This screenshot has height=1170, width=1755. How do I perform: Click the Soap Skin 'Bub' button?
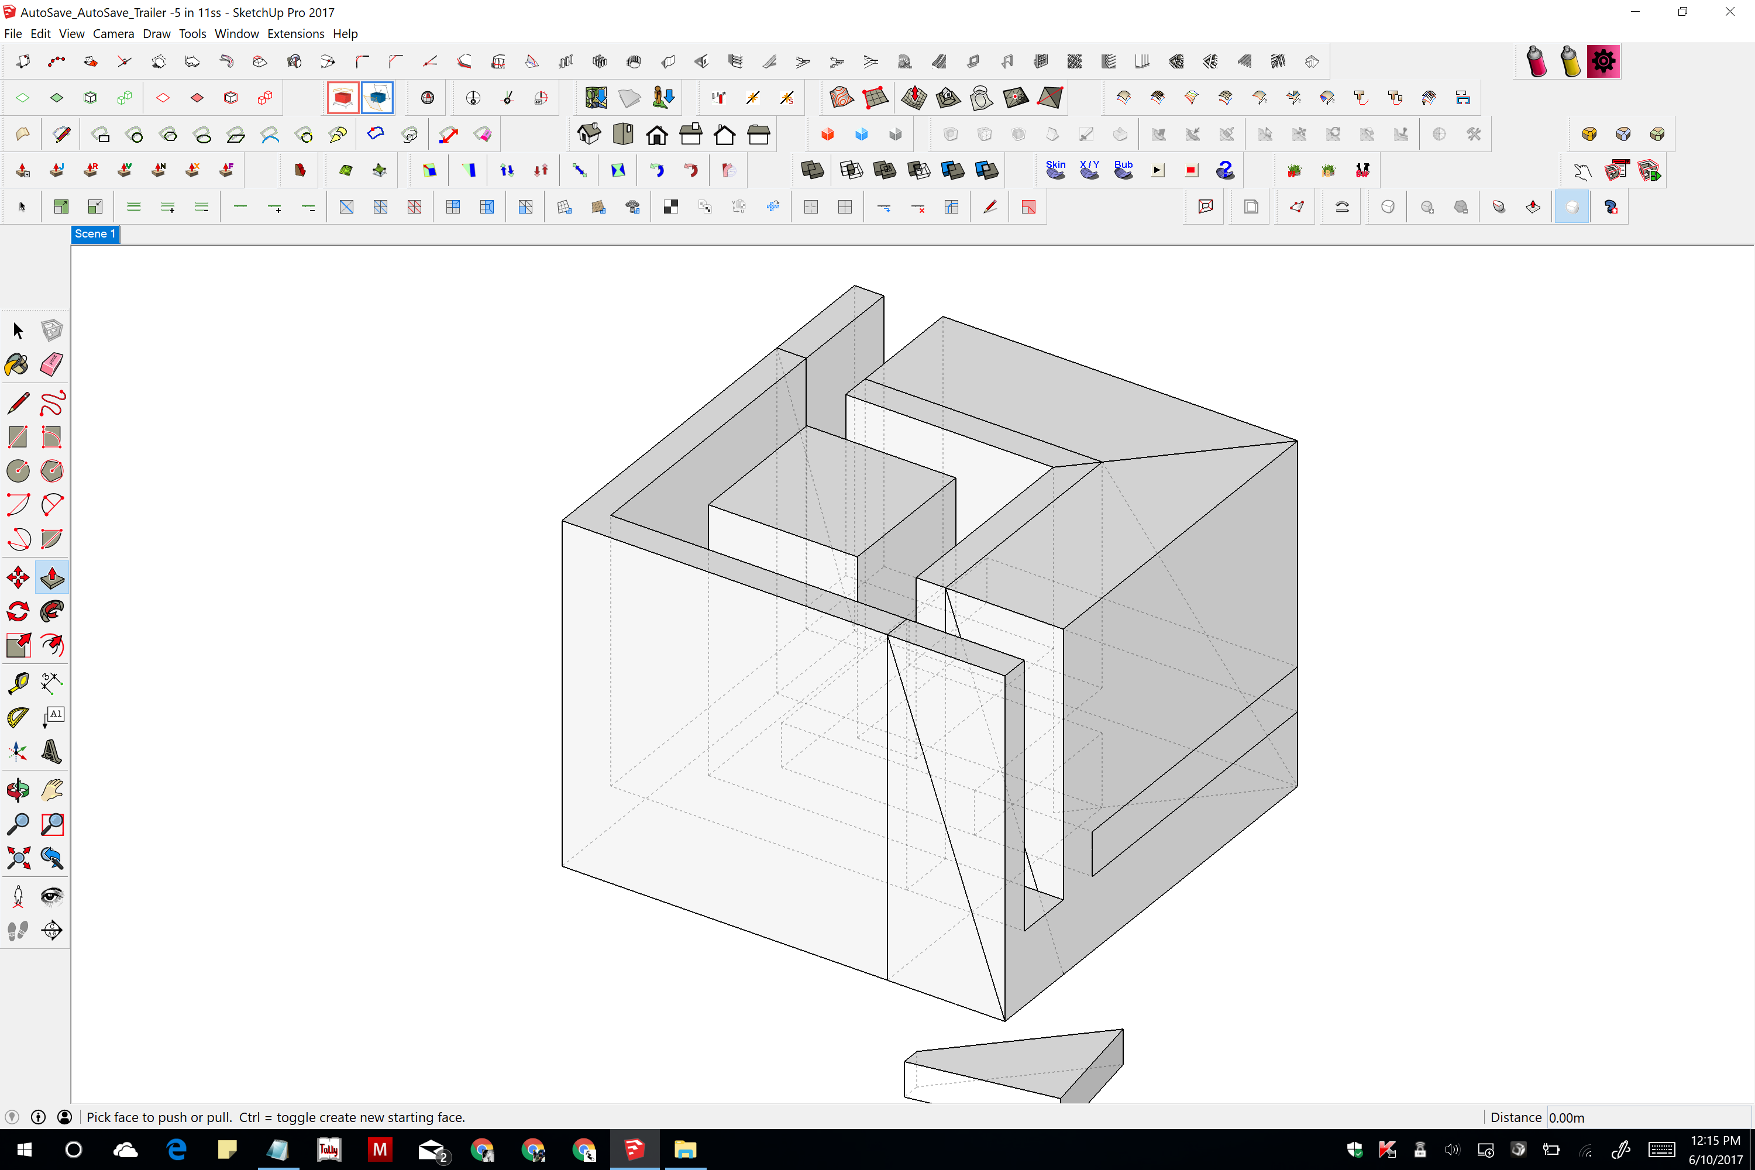[1123, 170]
